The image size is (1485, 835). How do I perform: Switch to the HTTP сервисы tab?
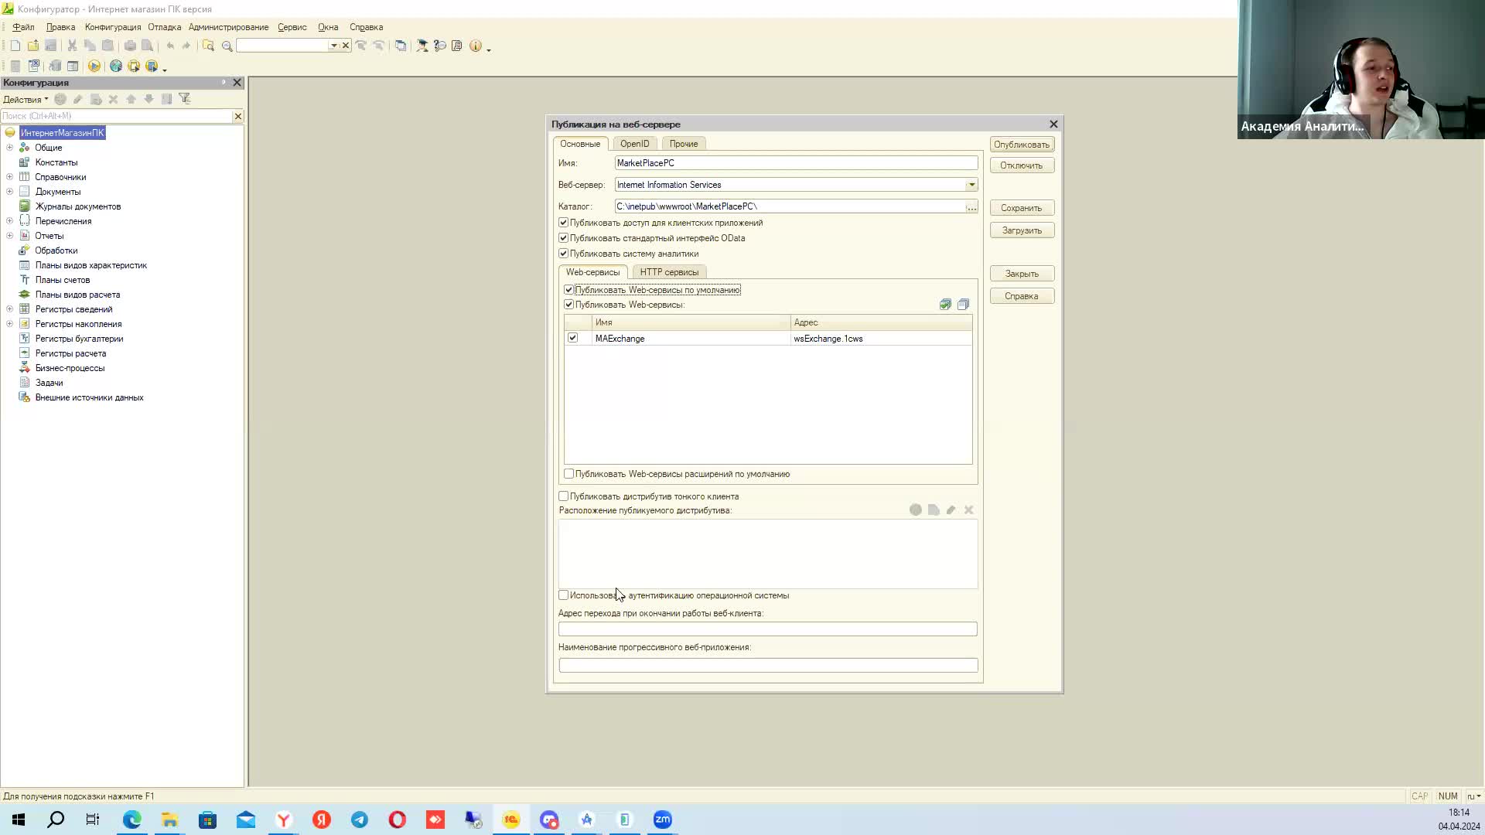tap(669, 272)
